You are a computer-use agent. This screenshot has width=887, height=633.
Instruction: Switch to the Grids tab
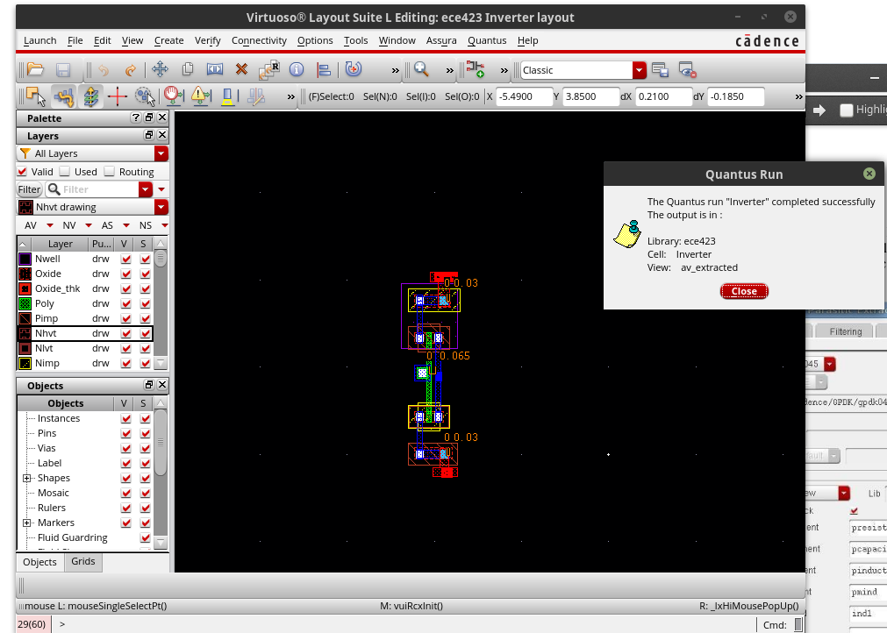click(x=82, y=561)
